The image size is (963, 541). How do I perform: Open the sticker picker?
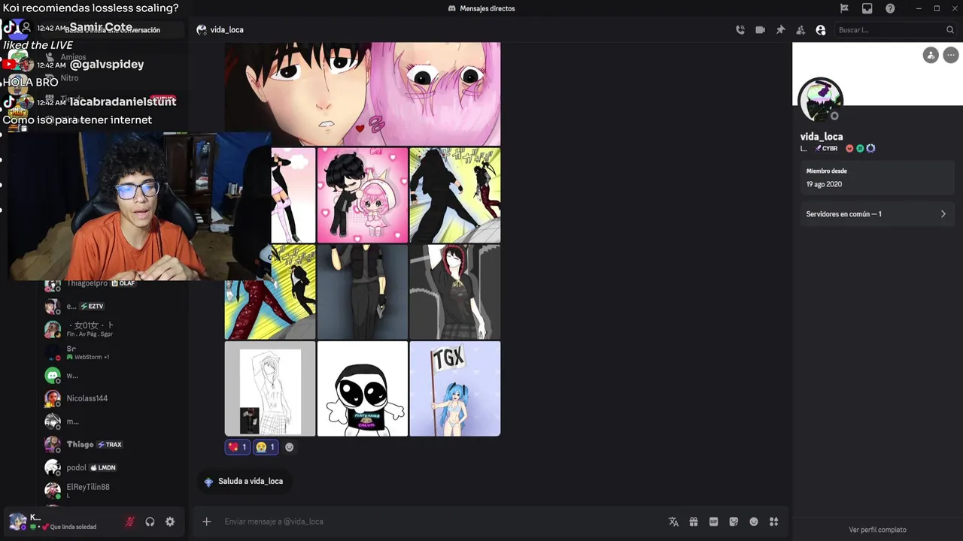pyautogui.click(x=734, y=521)
